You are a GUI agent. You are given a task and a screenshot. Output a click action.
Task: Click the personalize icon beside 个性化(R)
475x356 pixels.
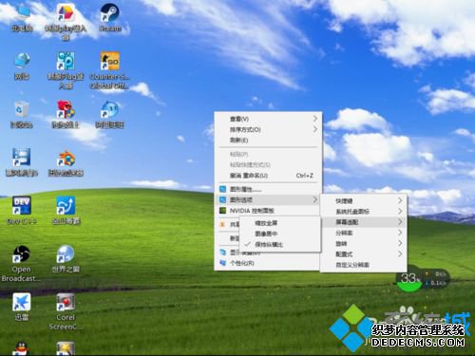point(223,263)
